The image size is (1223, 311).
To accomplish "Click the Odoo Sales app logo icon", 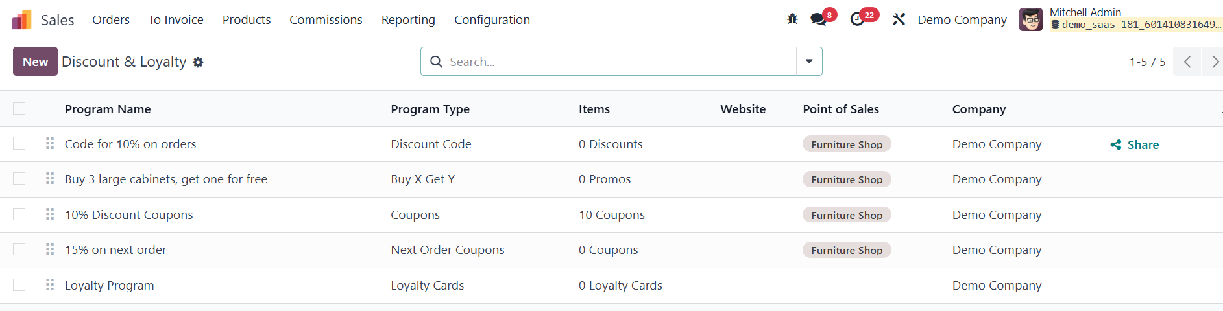I will (21, 20).
